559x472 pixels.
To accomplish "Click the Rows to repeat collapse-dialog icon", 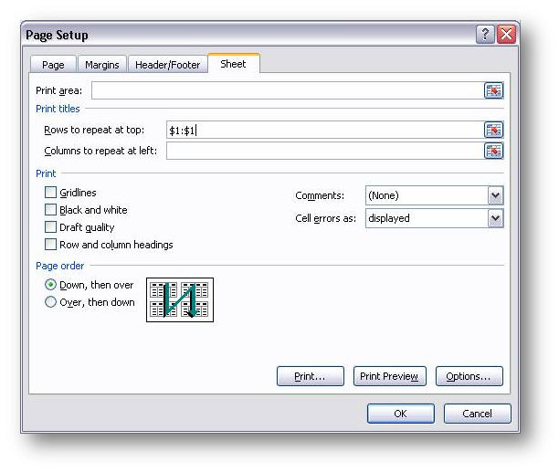I will tap(493, 130).
